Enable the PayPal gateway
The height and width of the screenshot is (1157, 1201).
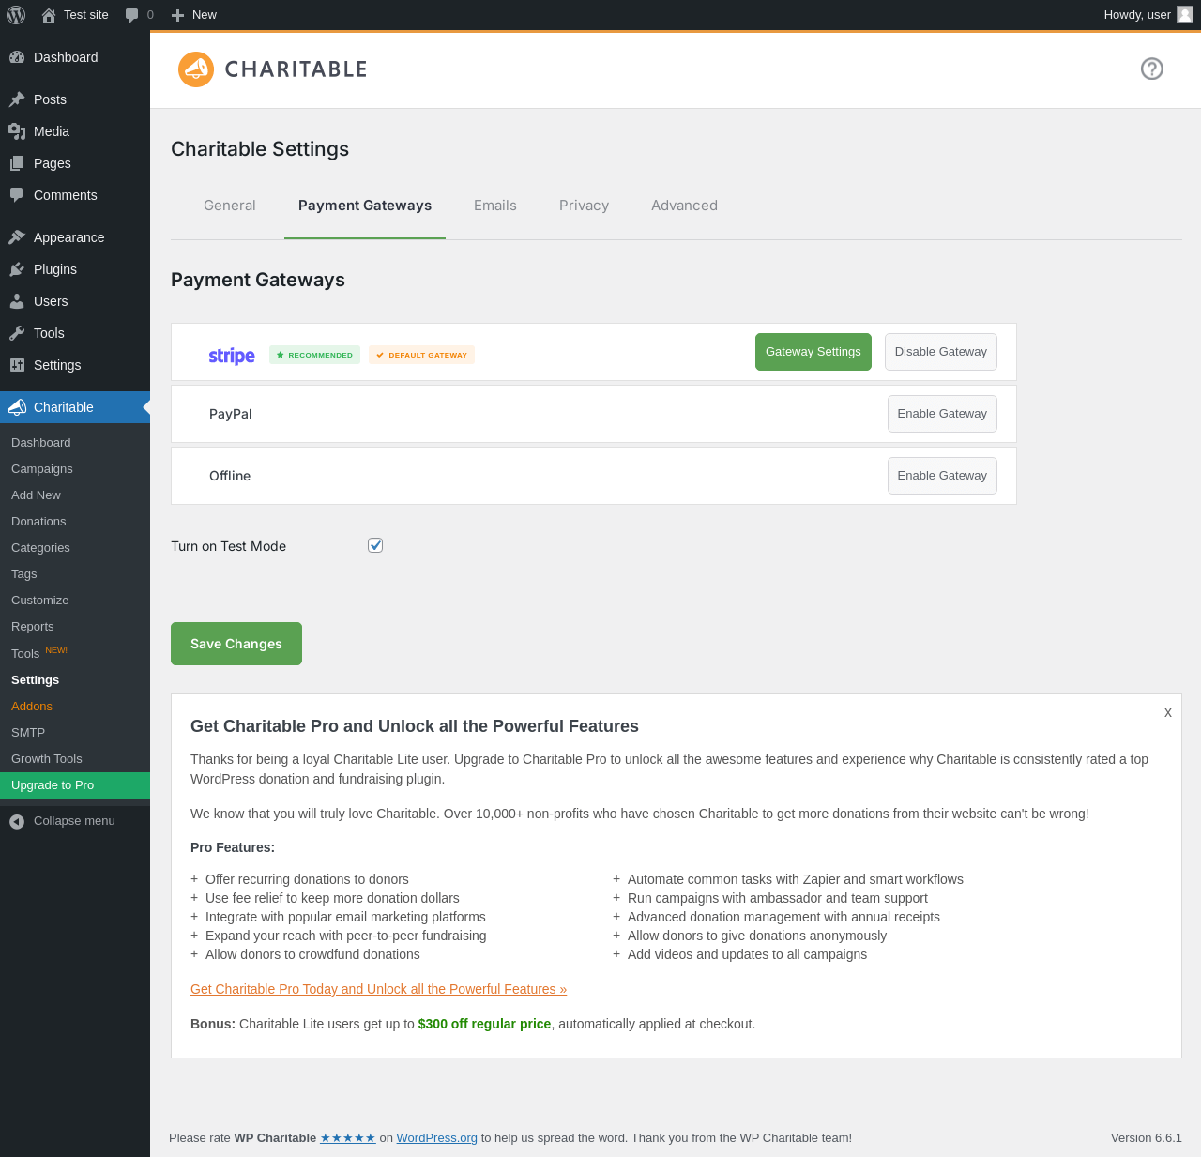942,414
